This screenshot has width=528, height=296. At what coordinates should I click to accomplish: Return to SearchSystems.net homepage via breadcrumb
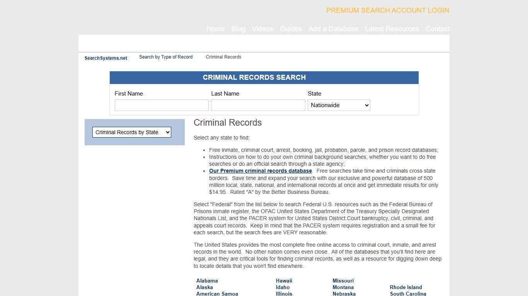[106, 58]
